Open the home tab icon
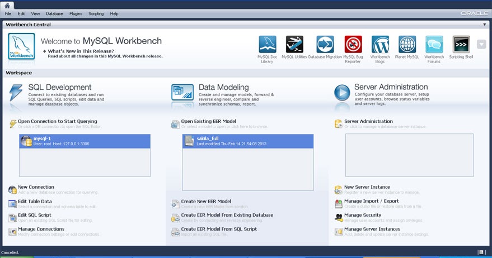Image resolution: width=492 pixels, height=258 pixels. [x=7, y=6]
